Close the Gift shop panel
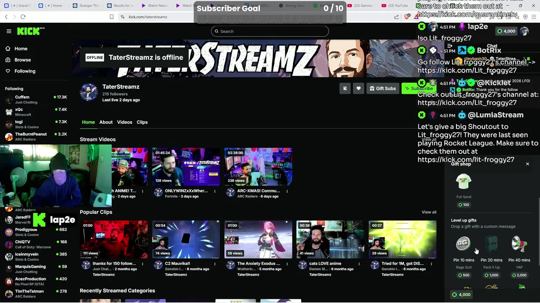This screenshot has height=303, width=540. coord(527,164)
